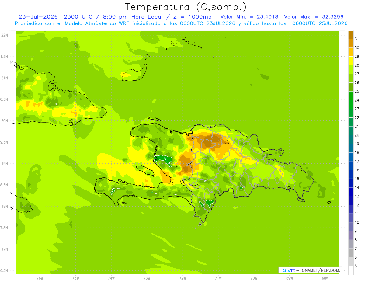
Task: Click the '18N' latitude axis label
Action: [5, 206]
